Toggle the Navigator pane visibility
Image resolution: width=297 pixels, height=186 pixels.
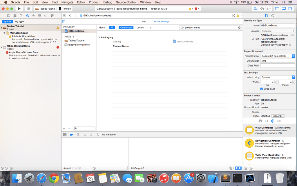[277, 9]
